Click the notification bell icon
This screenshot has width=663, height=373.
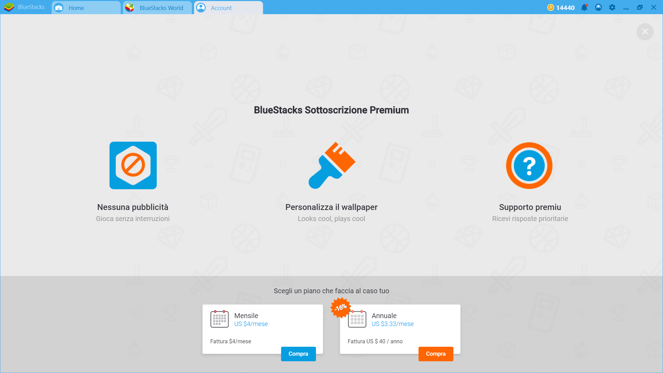point(585,7)
